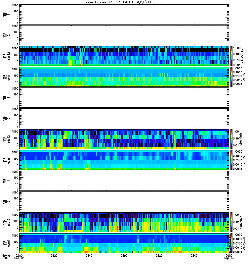248x265 pixels.
Task: Click the 2200 time axis label
Action: click(x=19, y=255)
